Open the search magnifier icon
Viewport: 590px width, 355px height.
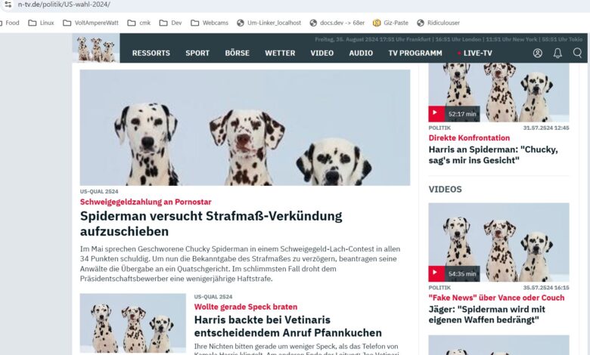pyautogui.click(x=577, y=53)
